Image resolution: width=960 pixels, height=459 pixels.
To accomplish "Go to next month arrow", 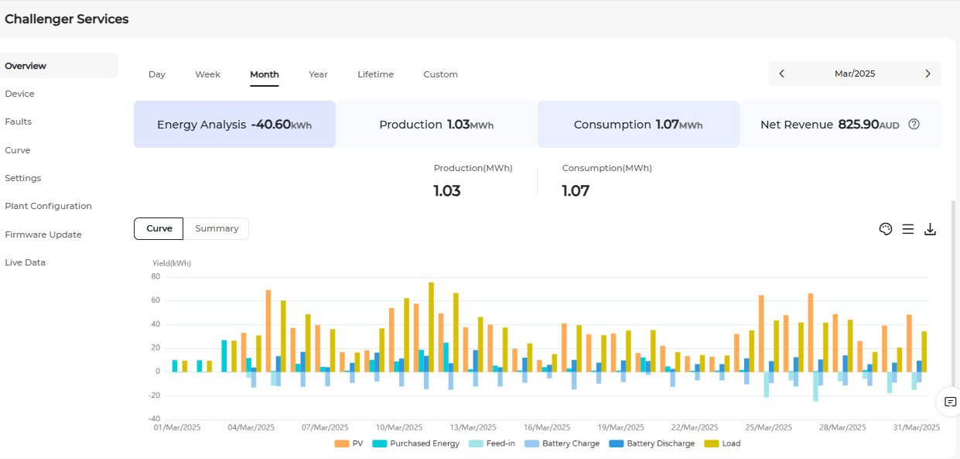I will tap(928, 74).
